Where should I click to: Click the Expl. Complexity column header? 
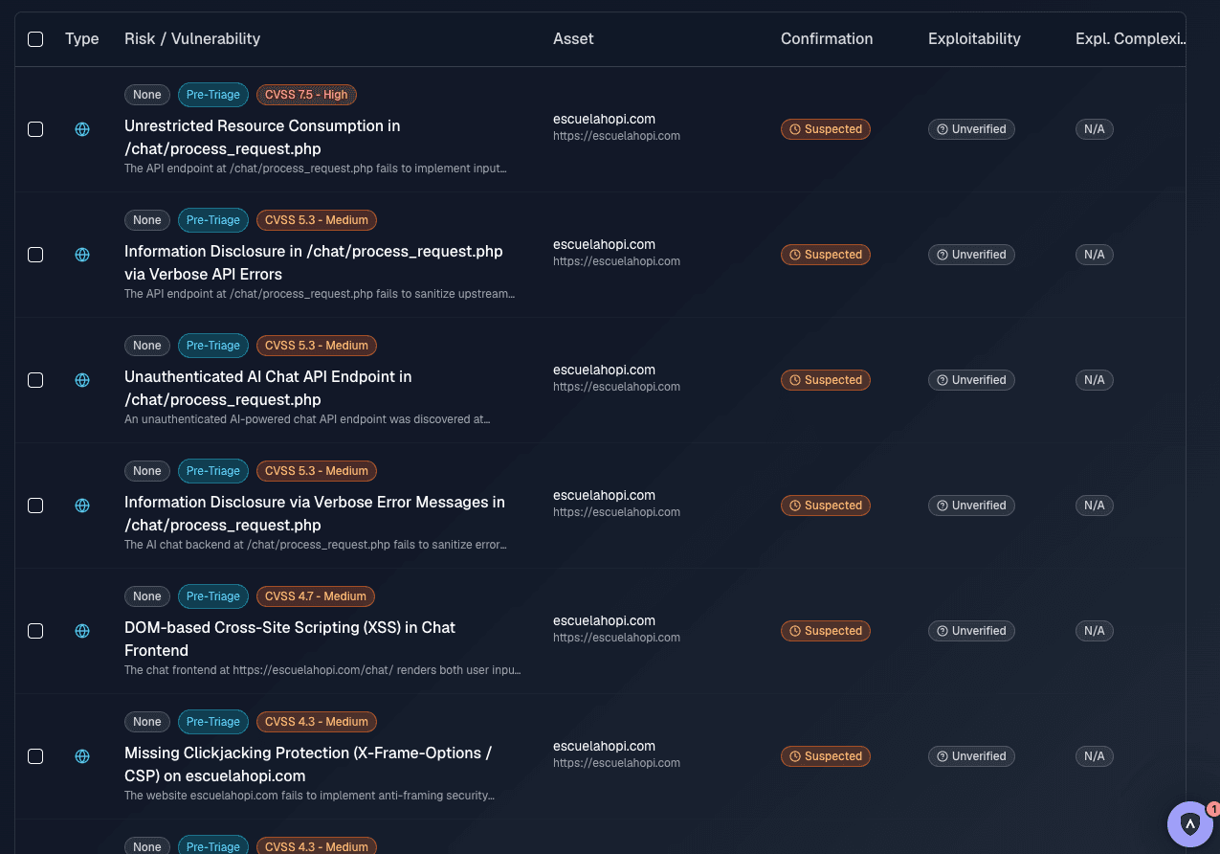point(1130,39)
